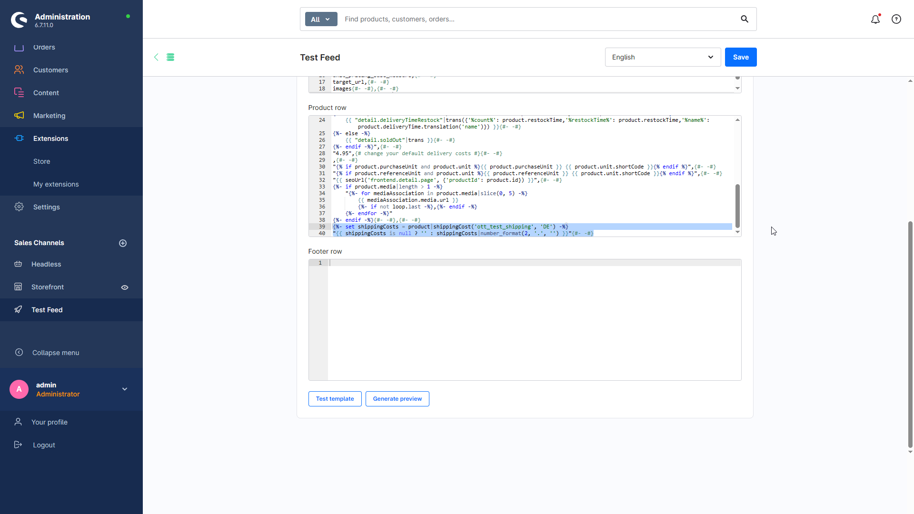Viewport: 914px width, 514px height.
Task: Click the Product row scroll-up arrow
Action: click(x=737, y=120)
